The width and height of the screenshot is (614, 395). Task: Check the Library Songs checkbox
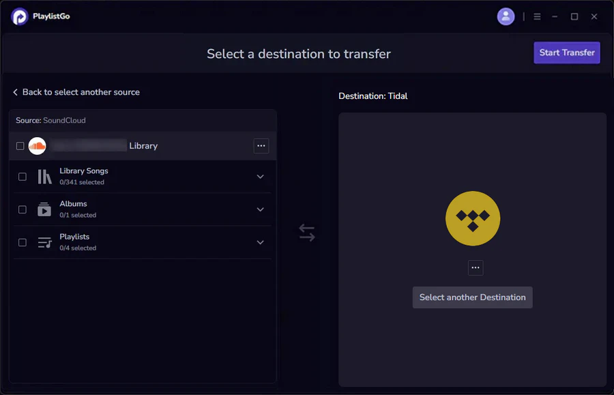tap(23, 177)
